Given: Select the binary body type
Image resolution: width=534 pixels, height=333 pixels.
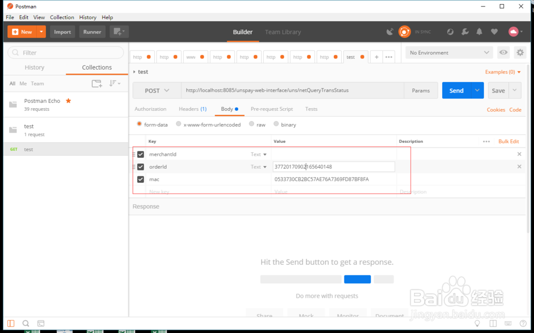Looking at the screenshot, I should click(276, 124).
